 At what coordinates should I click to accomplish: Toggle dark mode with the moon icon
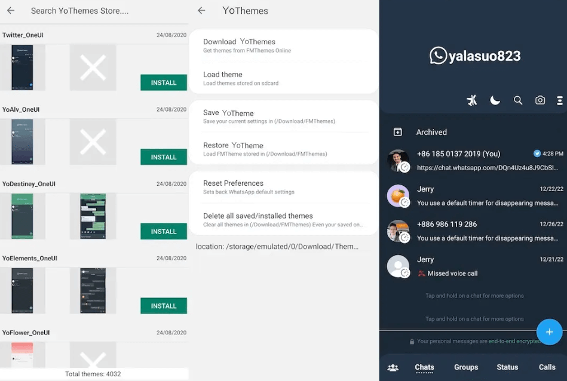coord(495,100)
